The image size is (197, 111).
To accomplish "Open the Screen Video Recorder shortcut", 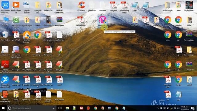I will pos(5,5).
